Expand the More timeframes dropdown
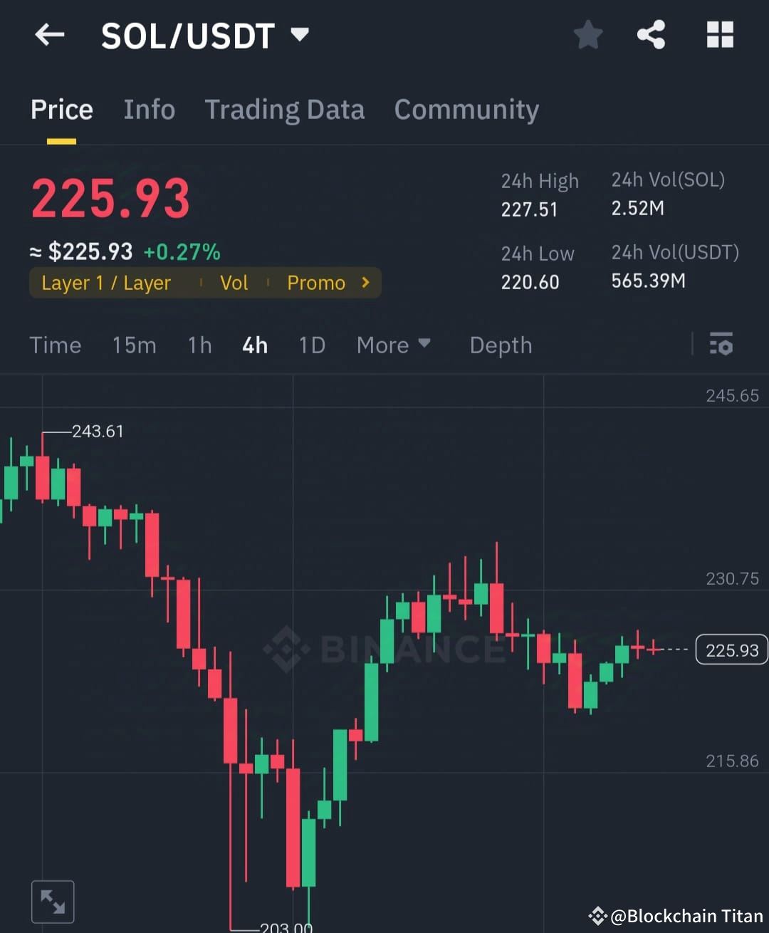The height and width of the screenshot is (933, 769). pyautogui.click(x=393, y=345)
